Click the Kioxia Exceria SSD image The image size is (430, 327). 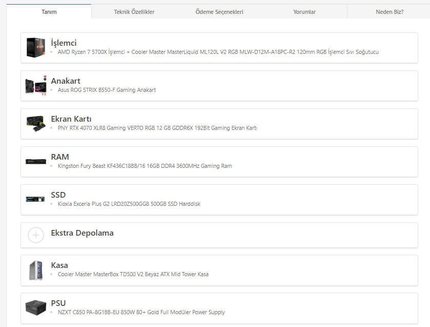tap(36, 199)
